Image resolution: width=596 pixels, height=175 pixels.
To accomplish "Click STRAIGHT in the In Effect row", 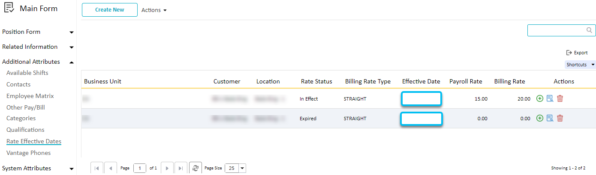I will [355, 99].
